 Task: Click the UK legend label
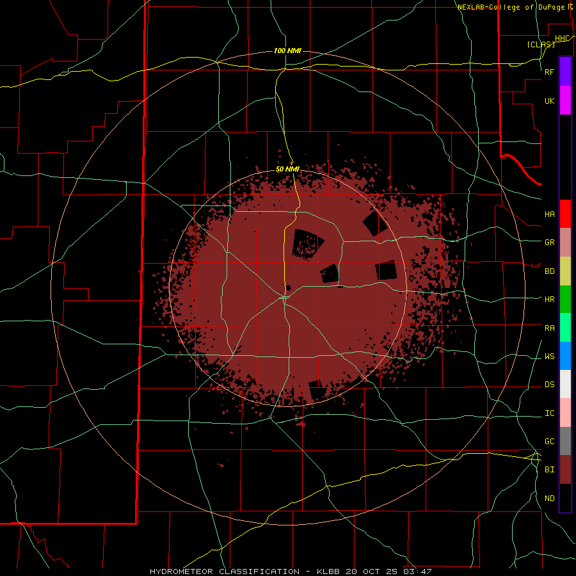[x=549, y=101]
